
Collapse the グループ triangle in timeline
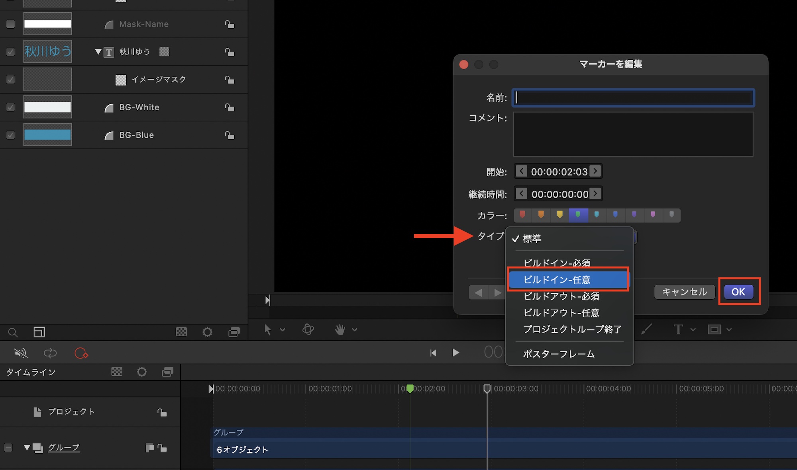pyautogui.click(x=27, y=448)
